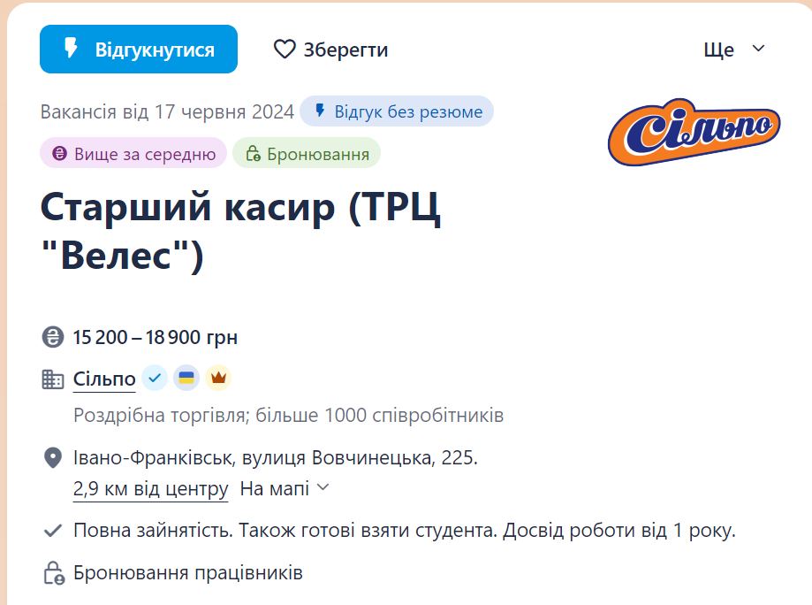
Task: Open the Сільпо company link
Action: point(104,379)
